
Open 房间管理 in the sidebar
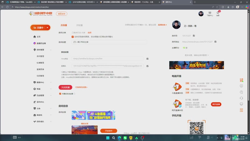click(40, 56)
